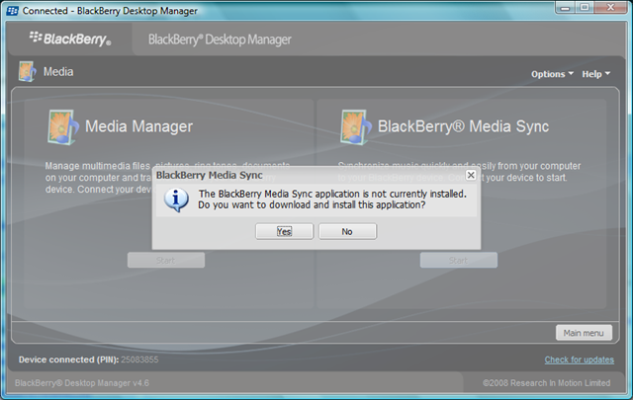This screenshot has width=633, height=400.
Task: Click the device PIN number 25083855
Action: [x=139, y=360]
